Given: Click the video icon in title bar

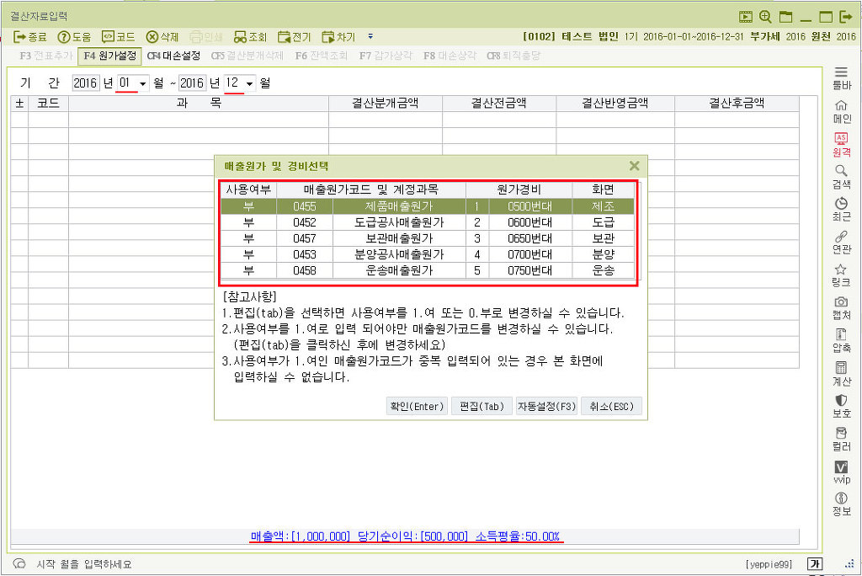Looking at the screenshot, I should click(745, 17).
